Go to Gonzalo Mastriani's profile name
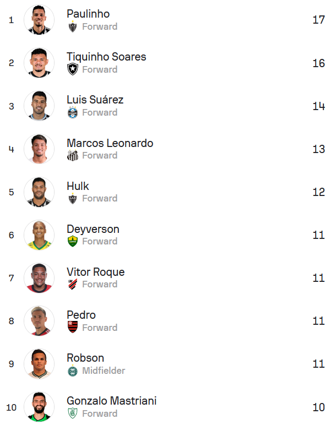Screen dimensions: 336x425 (111, 401)
